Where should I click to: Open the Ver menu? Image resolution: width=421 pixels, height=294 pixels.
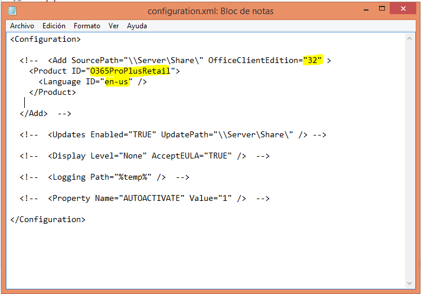click(x=114, y=26)
